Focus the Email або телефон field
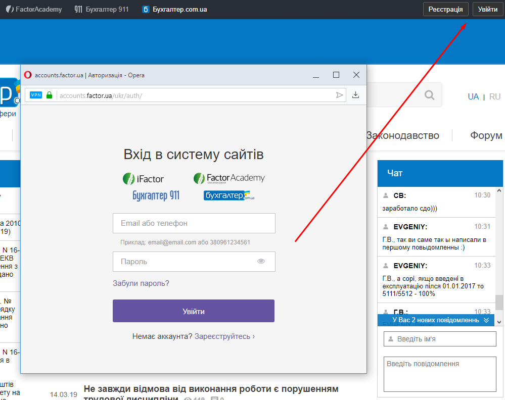505x400 pixels. click(194, 223)
